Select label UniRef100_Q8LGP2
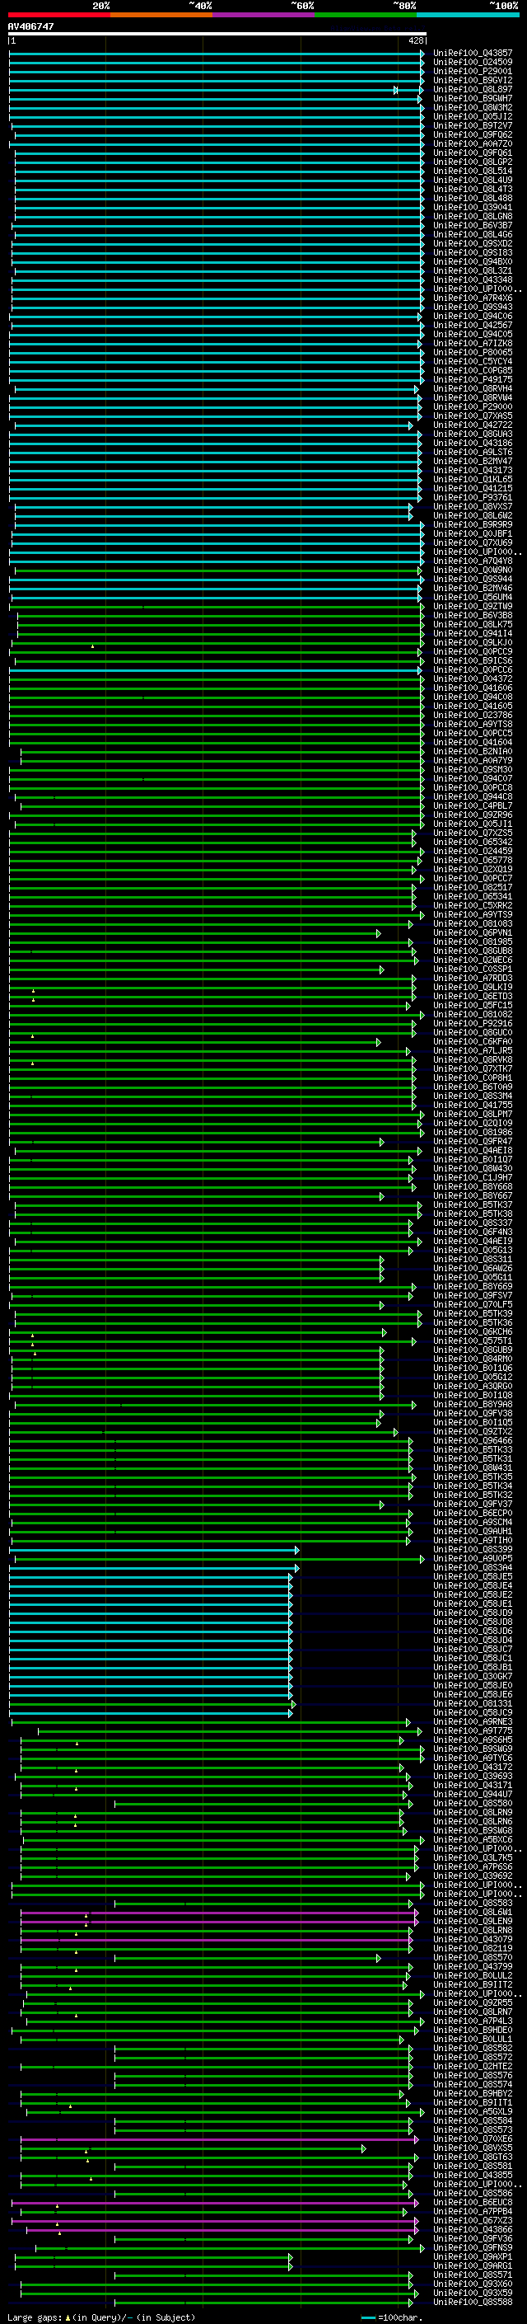This screenshot has width=527, height=2324. point(472,162)
